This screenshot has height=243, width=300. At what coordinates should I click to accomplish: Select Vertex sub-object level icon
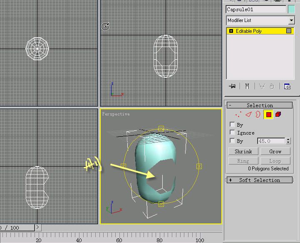click(238, 114)
